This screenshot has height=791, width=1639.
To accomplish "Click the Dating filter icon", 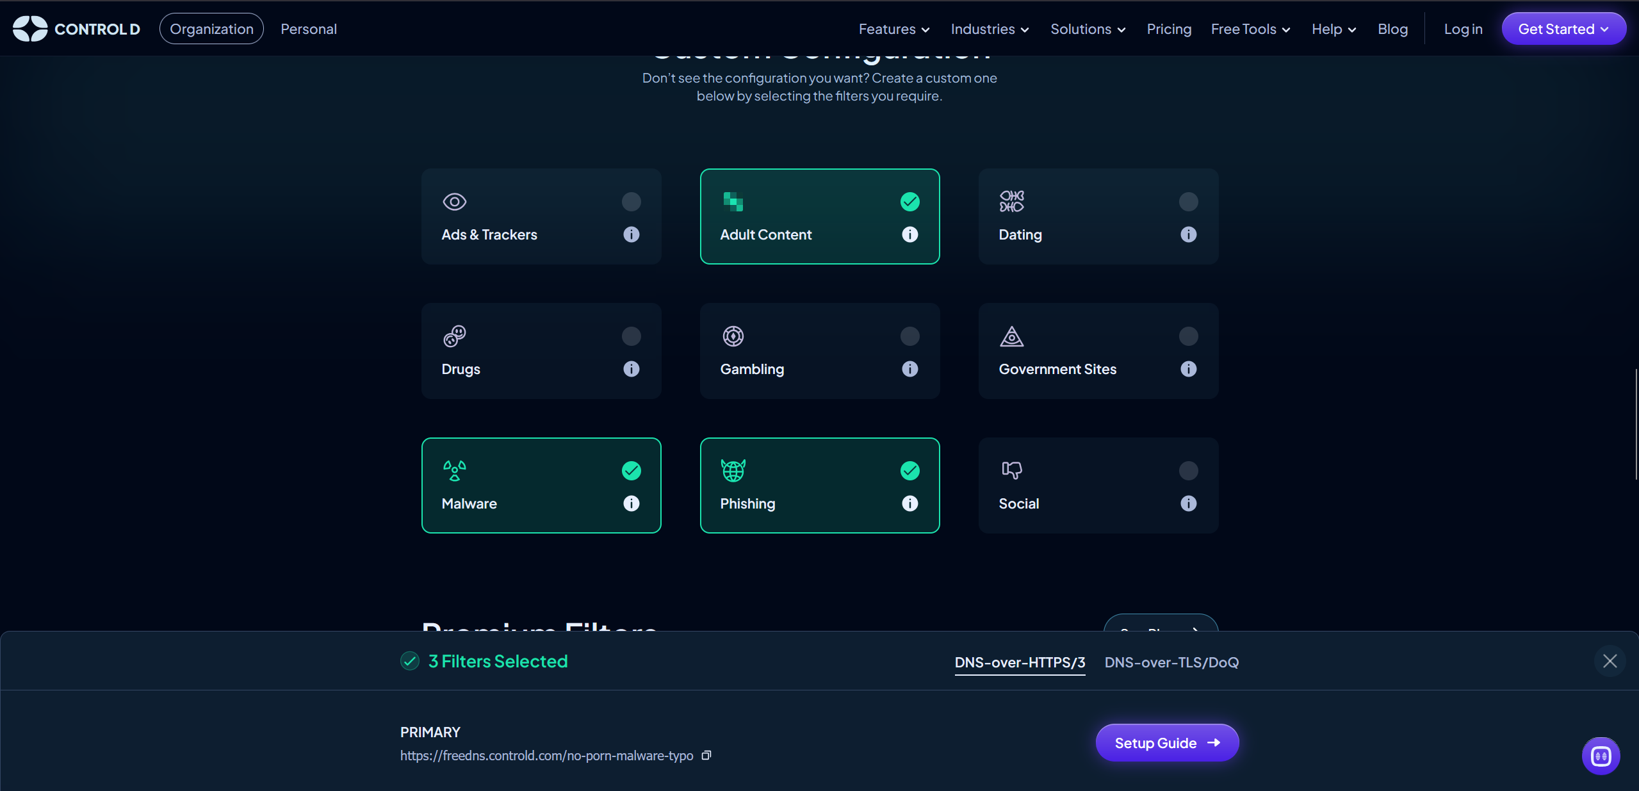I will [x=1011, y=201].
